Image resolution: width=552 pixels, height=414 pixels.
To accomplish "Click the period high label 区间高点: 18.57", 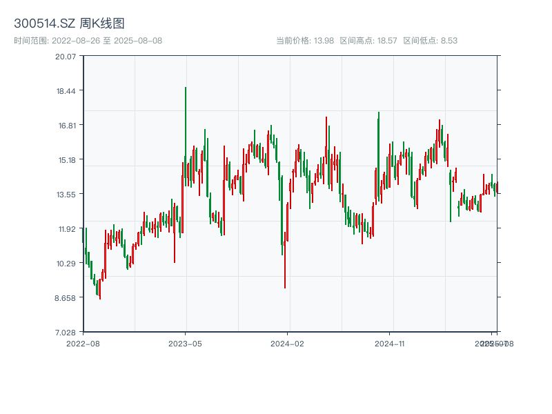I will [x=368, y=41].
